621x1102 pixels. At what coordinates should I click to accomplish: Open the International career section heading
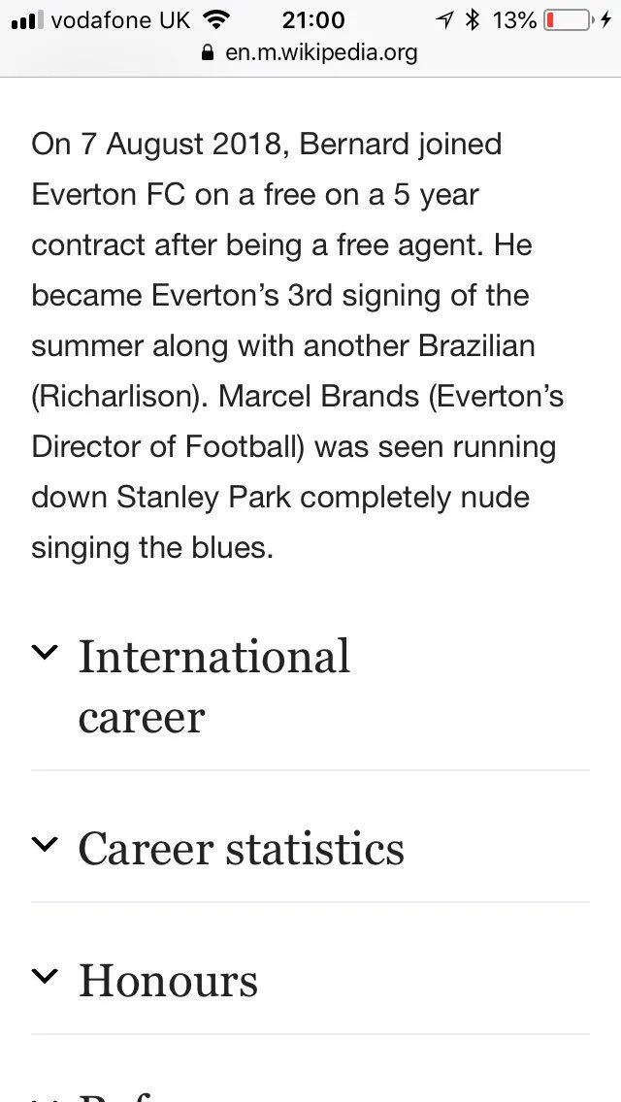[213, 686]
